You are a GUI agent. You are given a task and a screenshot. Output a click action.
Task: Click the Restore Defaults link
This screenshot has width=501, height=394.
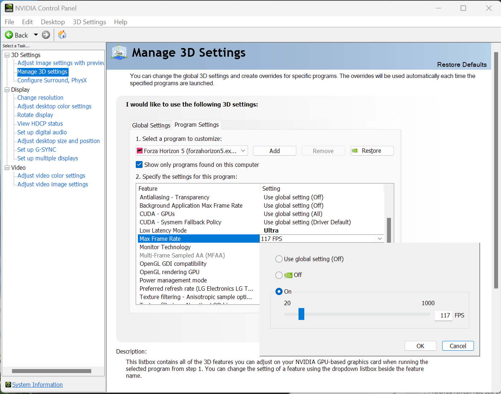pyautogui.click(x=462, y=65)
